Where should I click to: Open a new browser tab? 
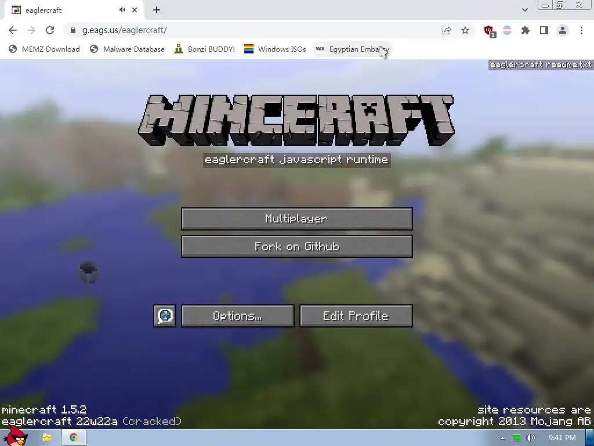point(157,10)
